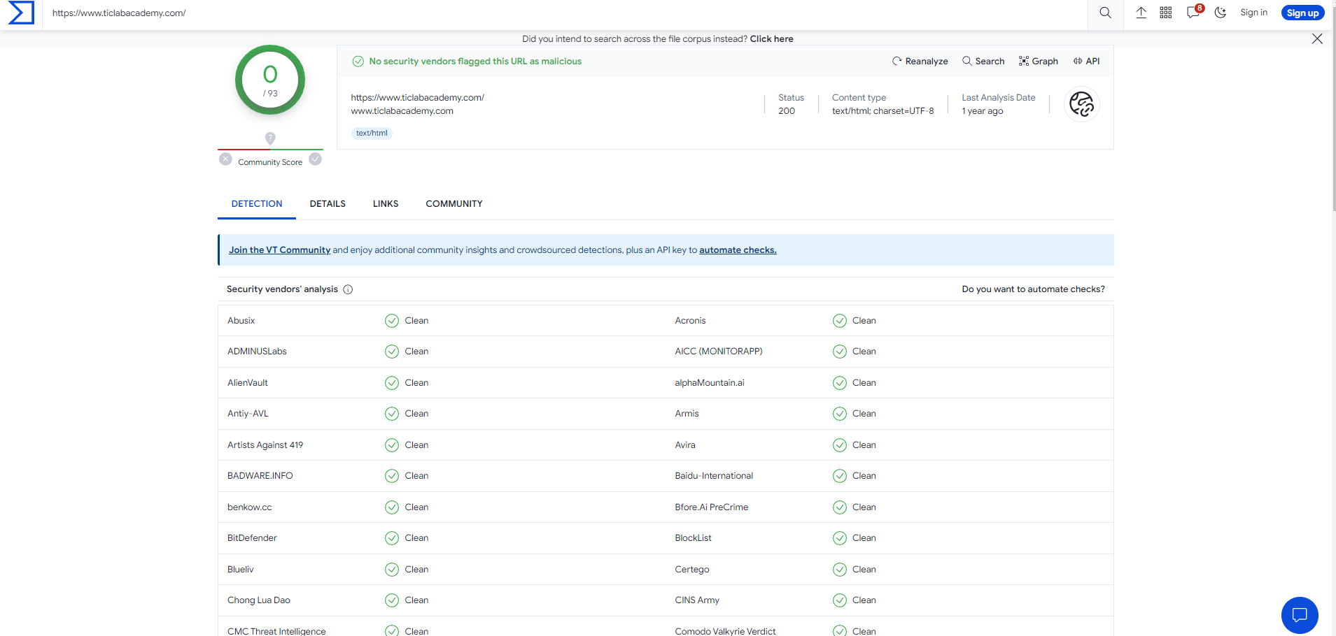
Task: Click the community score marker pin
Action: (x=270, y=138)
